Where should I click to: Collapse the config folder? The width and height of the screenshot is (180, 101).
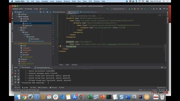(x=19, y=21)
